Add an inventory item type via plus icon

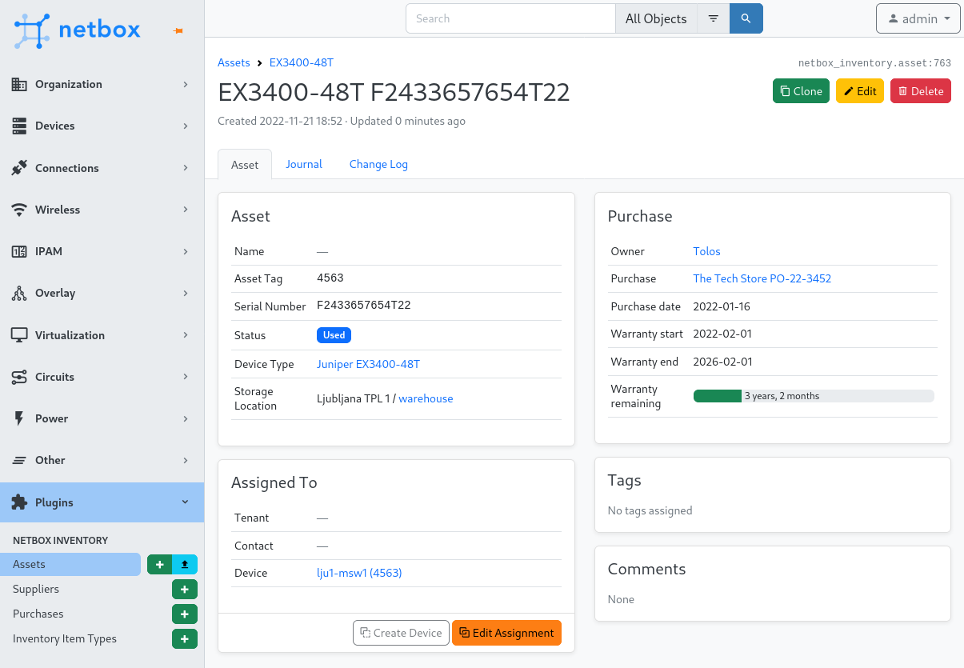[x=184, y=638]
